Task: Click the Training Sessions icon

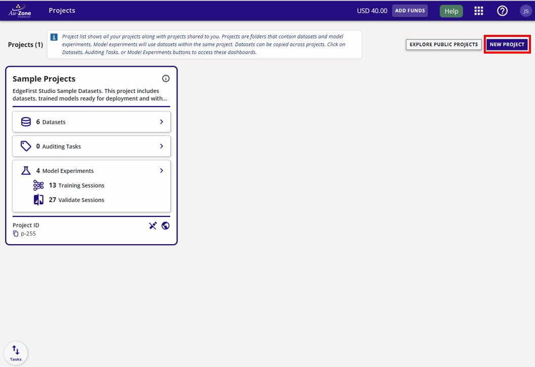Action: [x=39, y=185]
